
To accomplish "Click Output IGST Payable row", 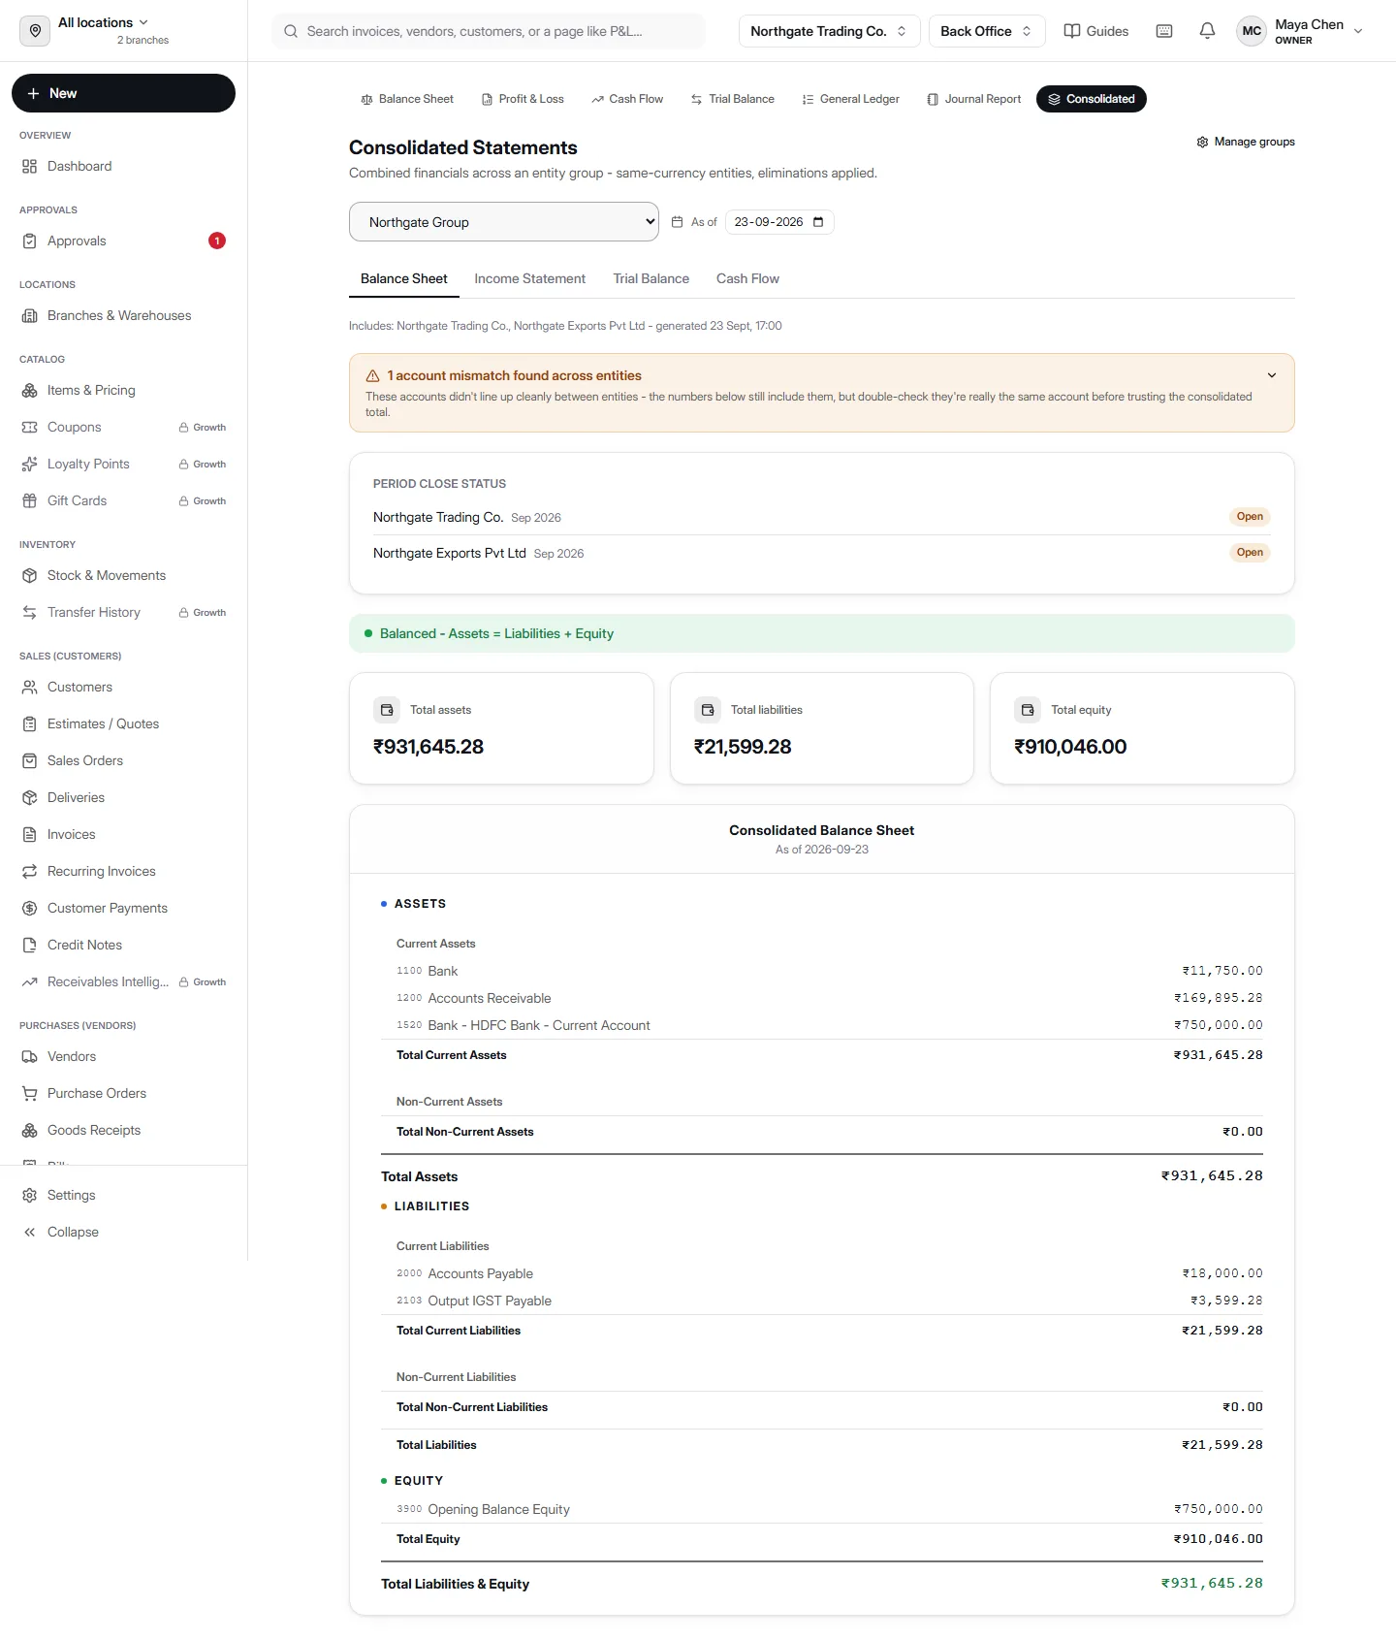I will 822,1301.
